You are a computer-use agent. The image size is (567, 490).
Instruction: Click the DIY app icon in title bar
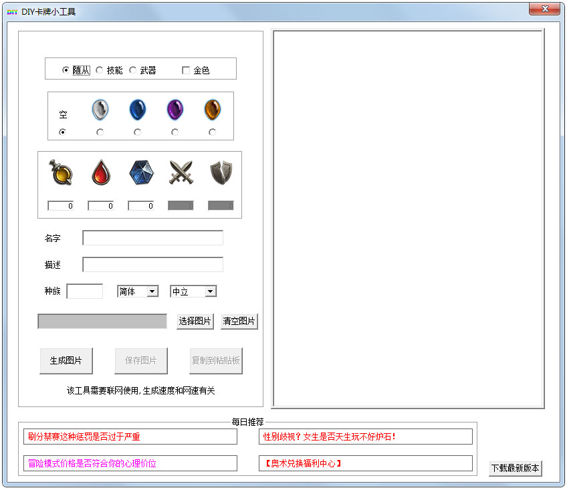click(x=12, y=12)
